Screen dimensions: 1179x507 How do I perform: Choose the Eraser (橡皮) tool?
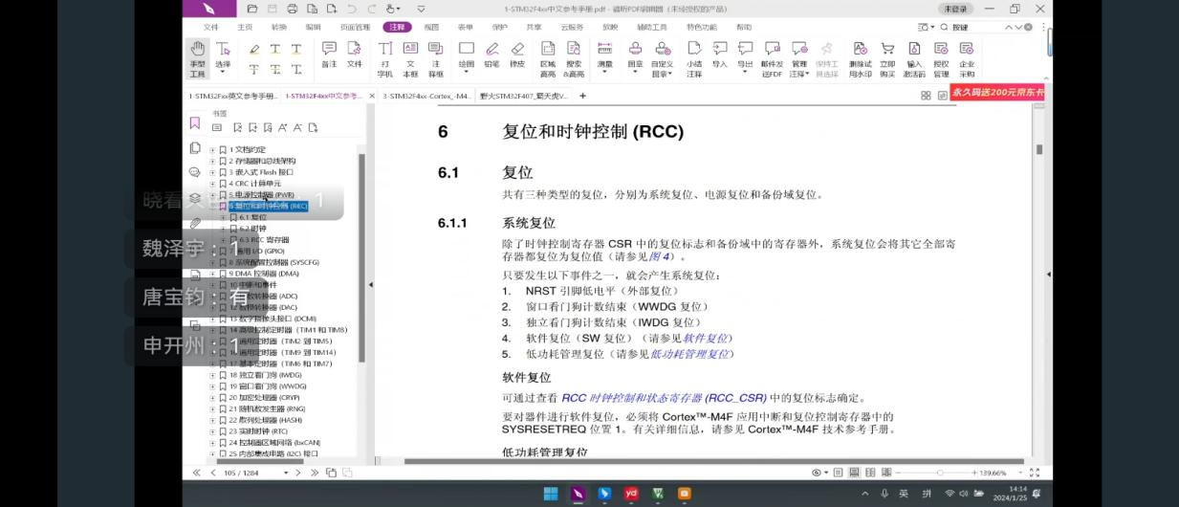517,55
